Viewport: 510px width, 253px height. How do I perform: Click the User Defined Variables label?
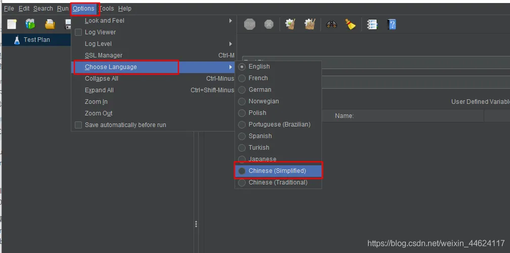480,102
